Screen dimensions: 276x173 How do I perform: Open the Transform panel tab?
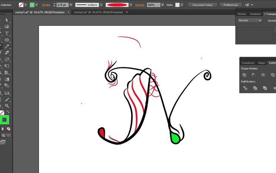248,63
